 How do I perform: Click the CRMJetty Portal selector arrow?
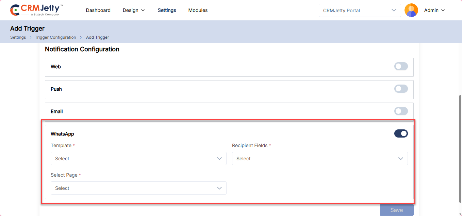pyautogui.click(x=394, y=10)
